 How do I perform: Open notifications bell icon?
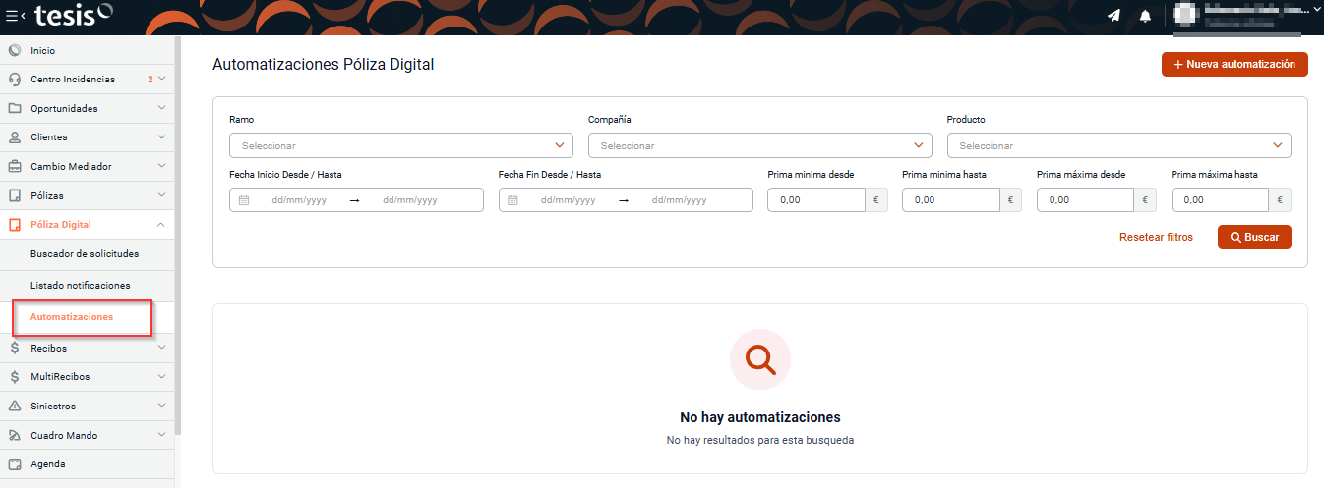1145,16
